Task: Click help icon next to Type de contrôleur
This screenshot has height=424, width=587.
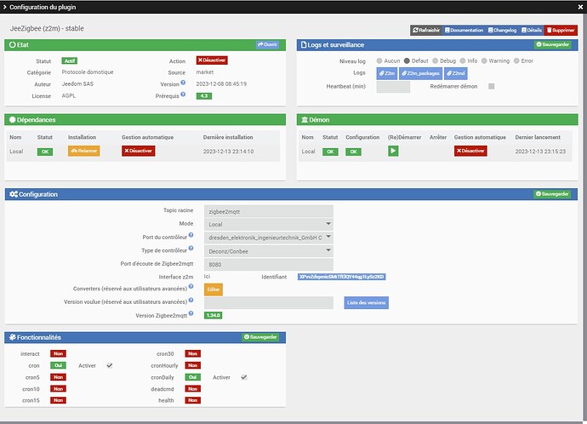Action: coord(191,249)
